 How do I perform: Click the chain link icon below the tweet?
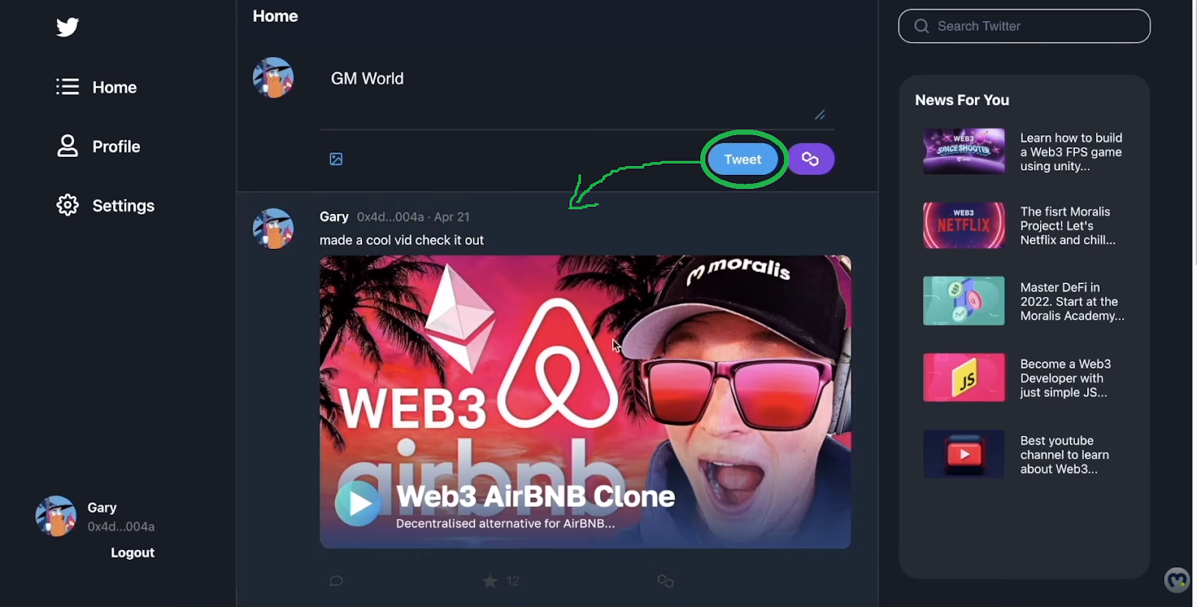[665, 581]
